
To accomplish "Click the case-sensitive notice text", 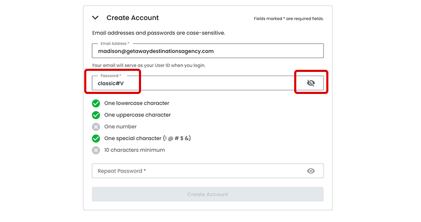I will pyautogui.click(x=158, y=33).
